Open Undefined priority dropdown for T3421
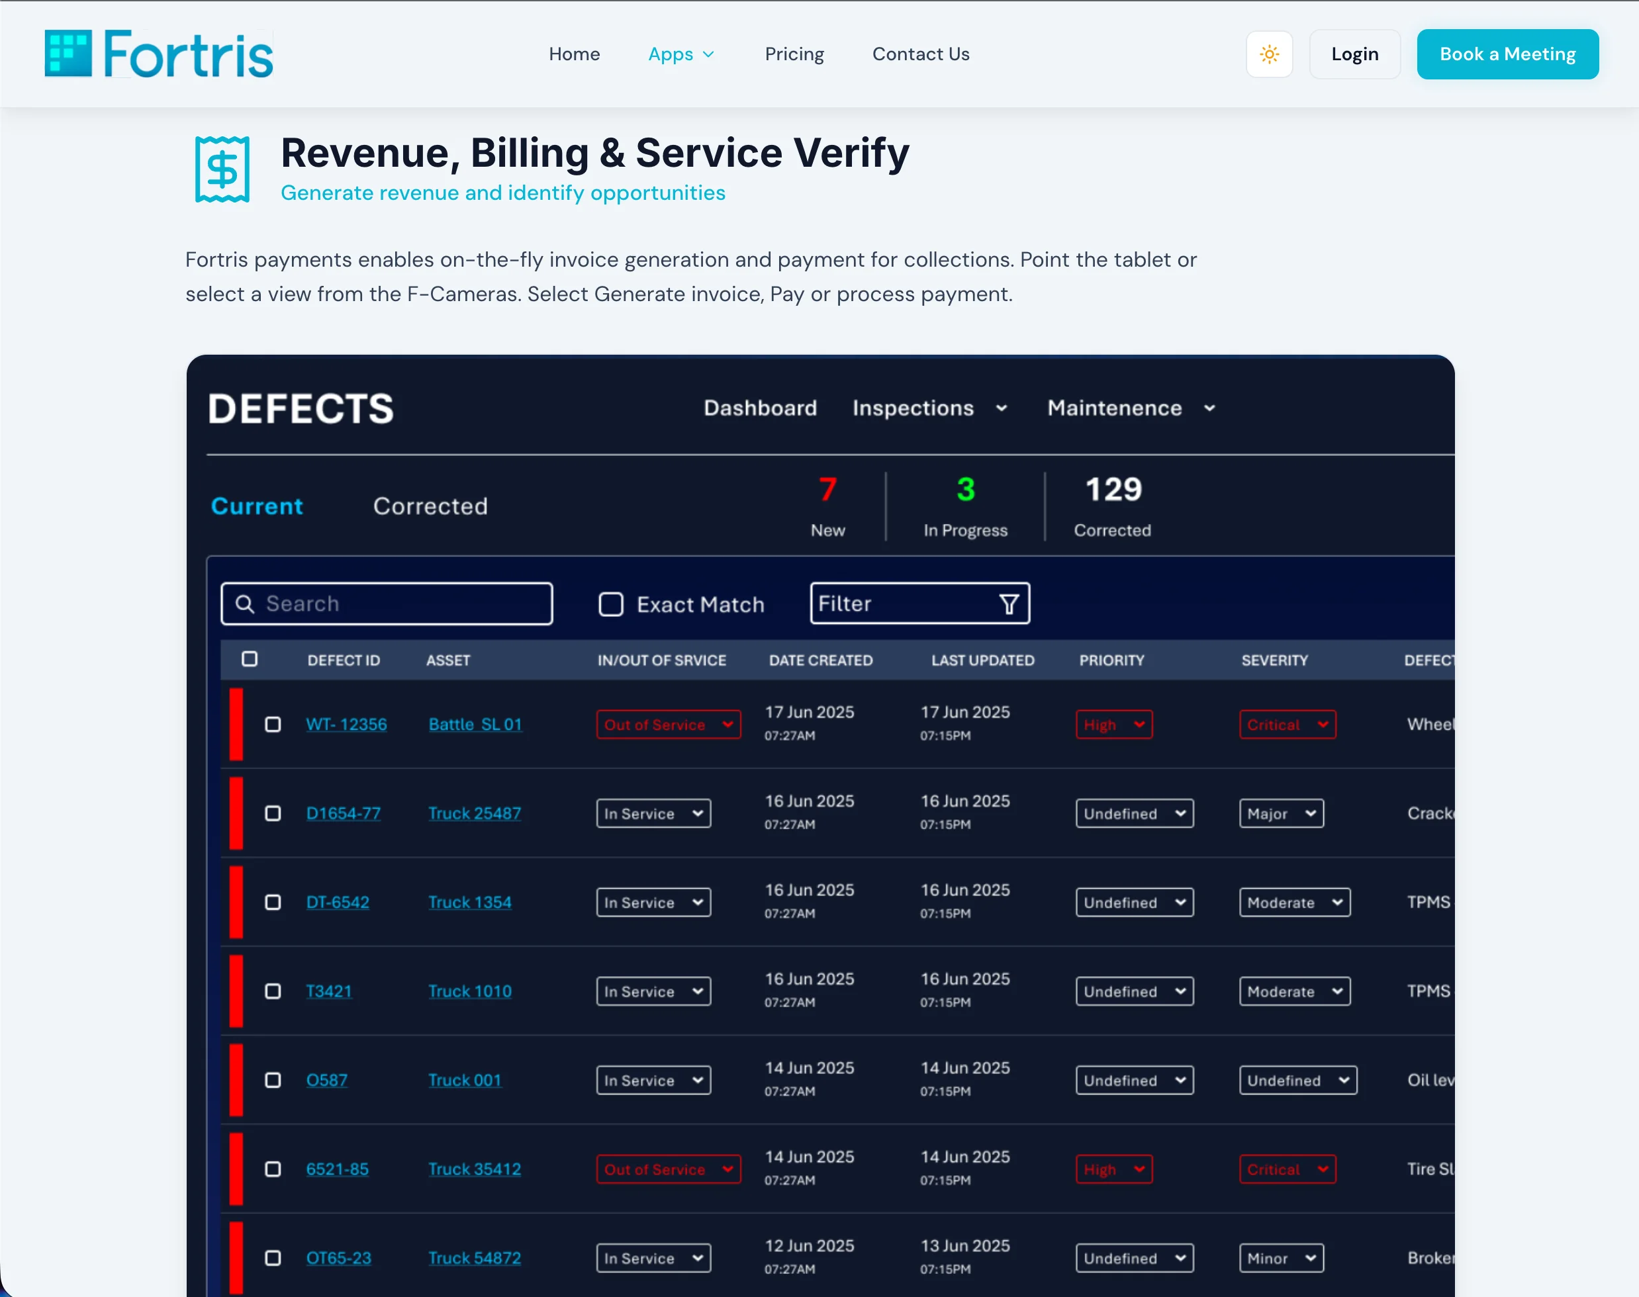 [x=1134, y=991]
